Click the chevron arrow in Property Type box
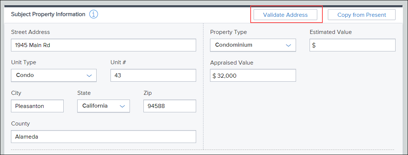 click(288, 45)
